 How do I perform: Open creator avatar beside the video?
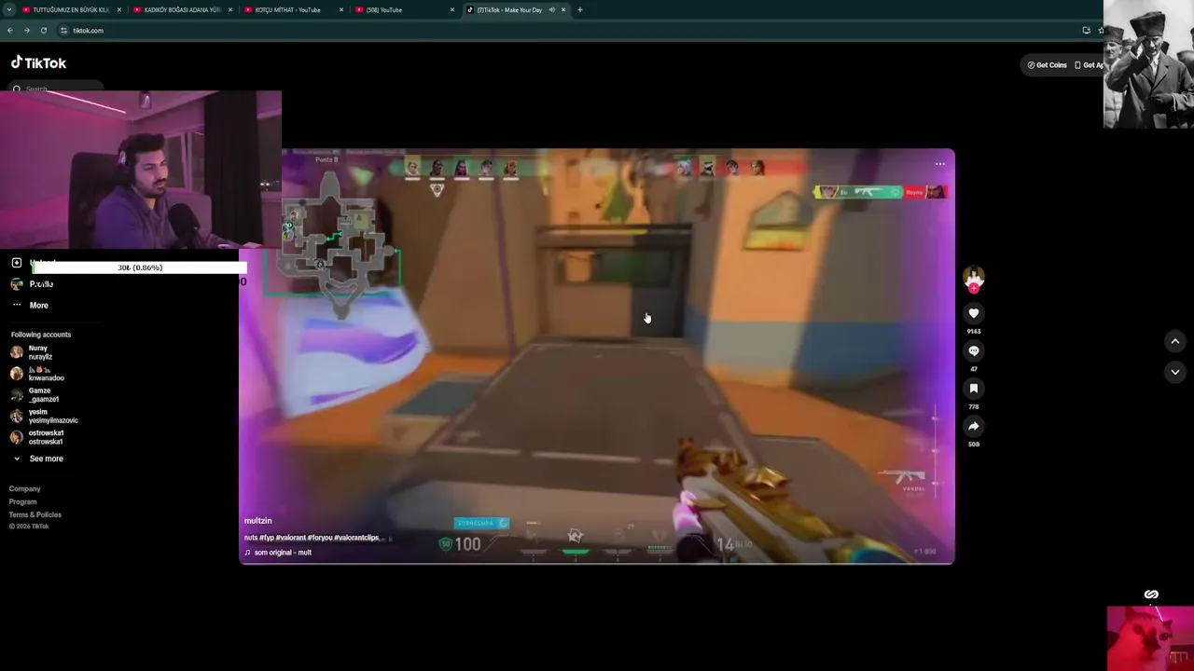(973, 278)
